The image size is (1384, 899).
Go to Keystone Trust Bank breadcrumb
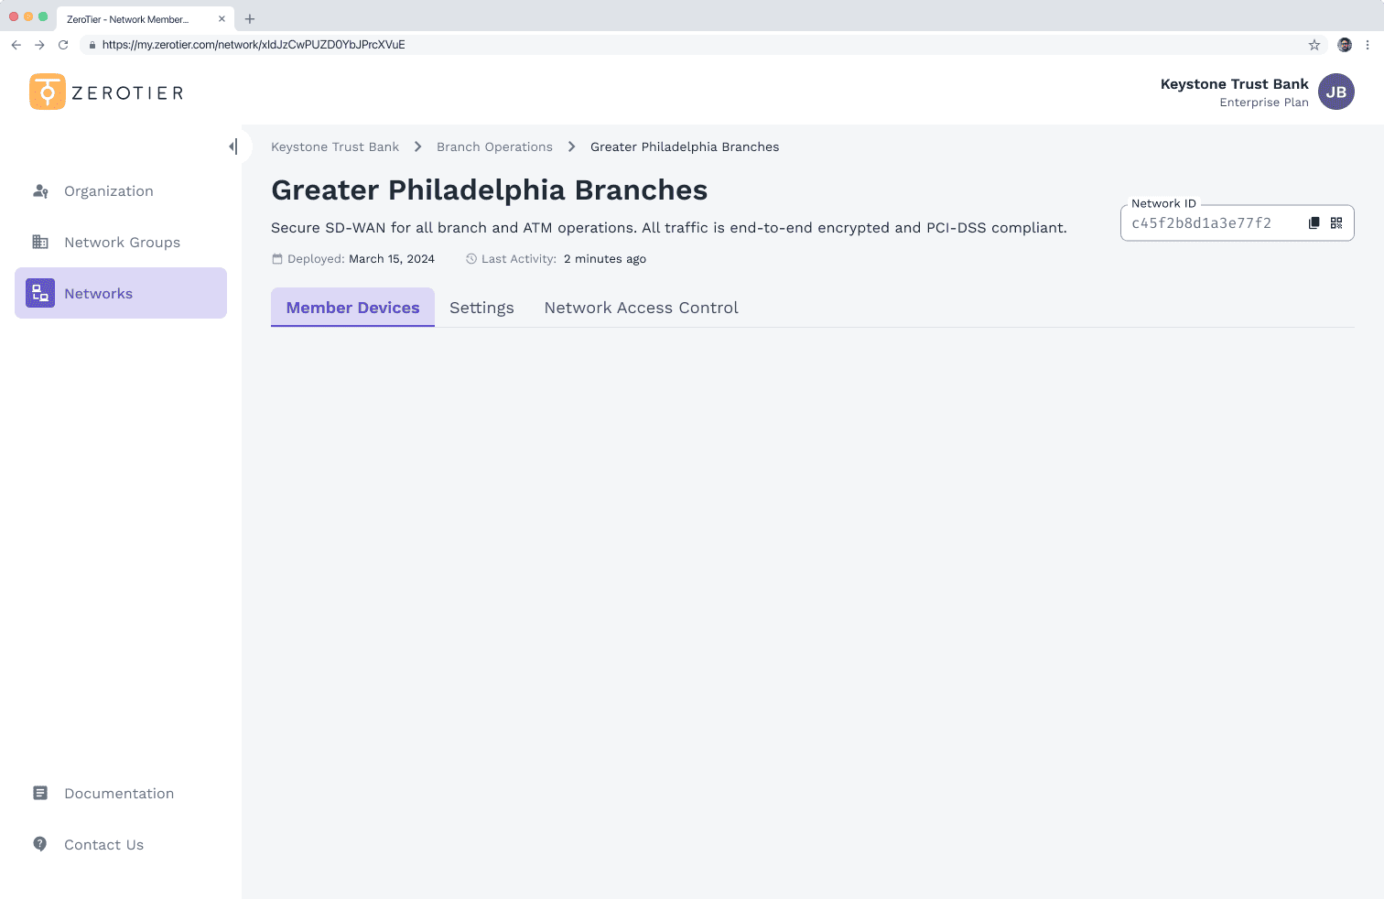coord(335,146)
